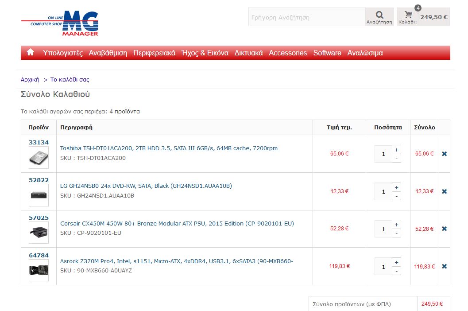Remove LG DVD-RW from cart

(445, 191)
